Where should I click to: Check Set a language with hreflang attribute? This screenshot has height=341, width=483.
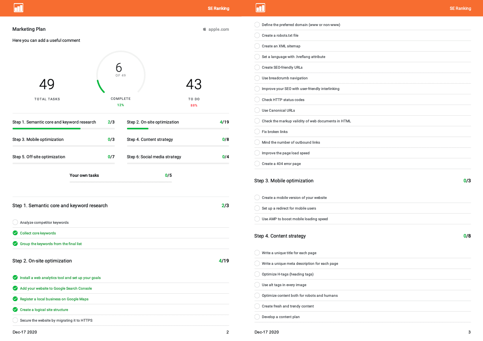[257, 56]
